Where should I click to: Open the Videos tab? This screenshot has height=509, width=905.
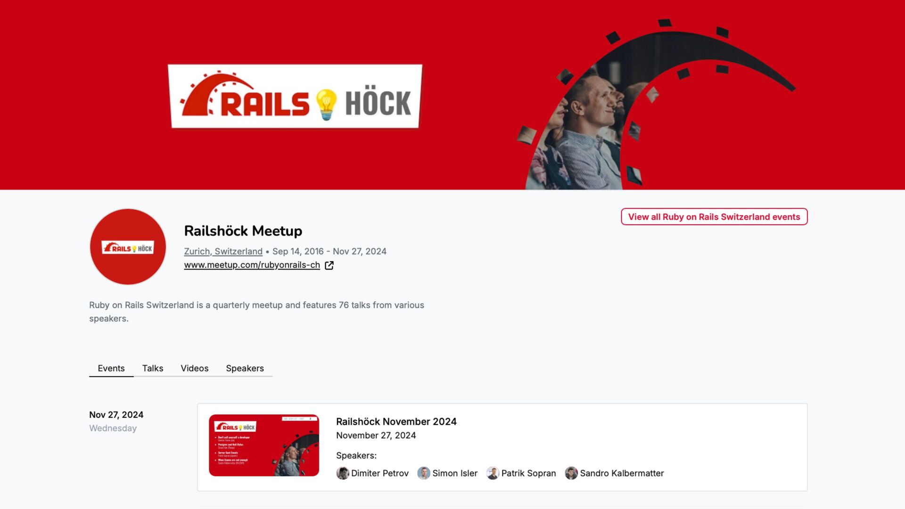point(195,368)
